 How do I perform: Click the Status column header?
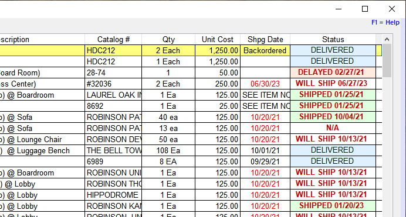point(333,39)
